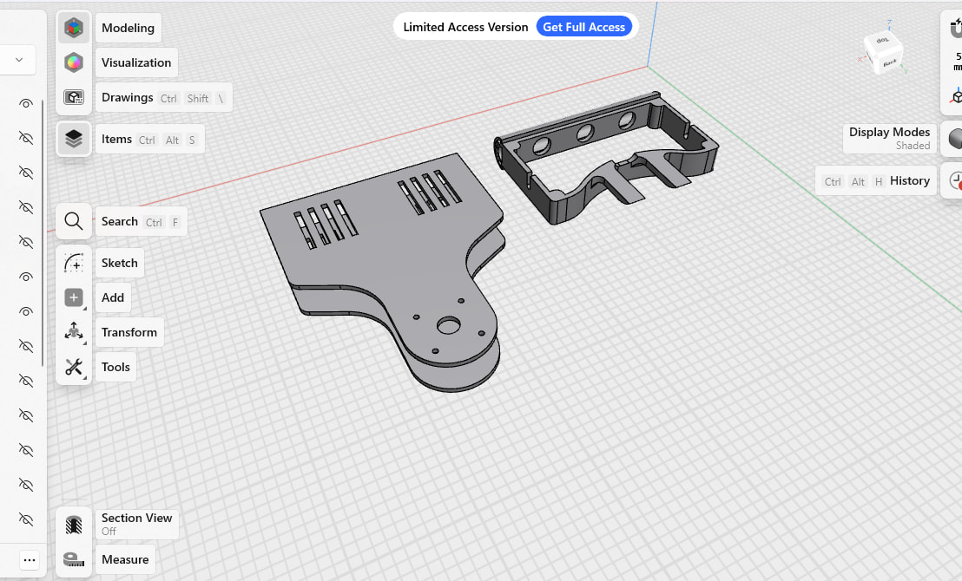The image size is (962, 581).
Task: Expand the dropdown chevron in the left panel
Action: tap(18, 60)
